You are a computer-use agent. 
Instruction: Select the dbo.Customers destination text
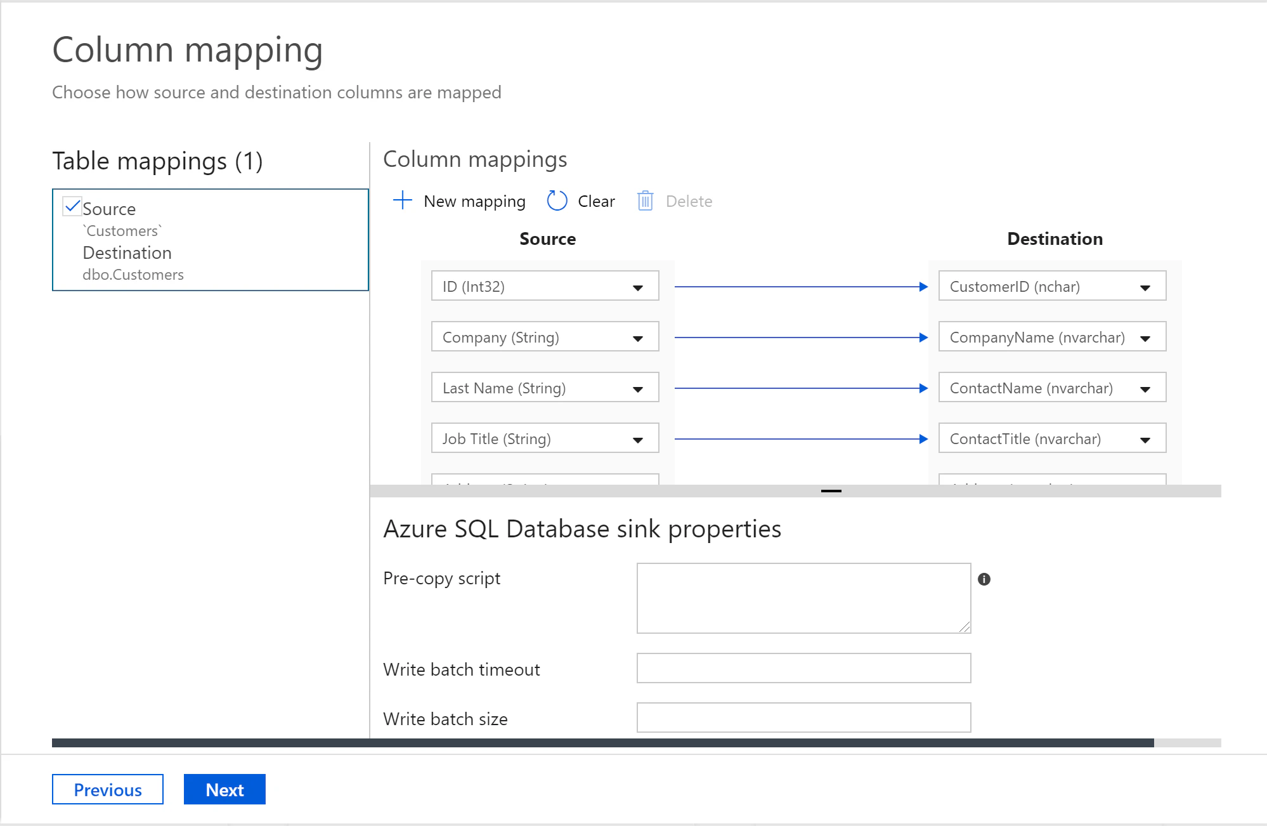coord(133,275)
